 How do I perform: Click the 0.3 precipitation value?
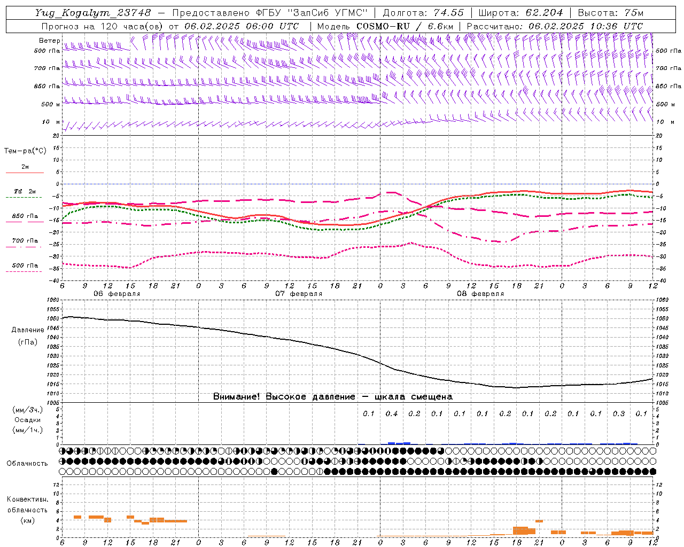coord(619,413)
